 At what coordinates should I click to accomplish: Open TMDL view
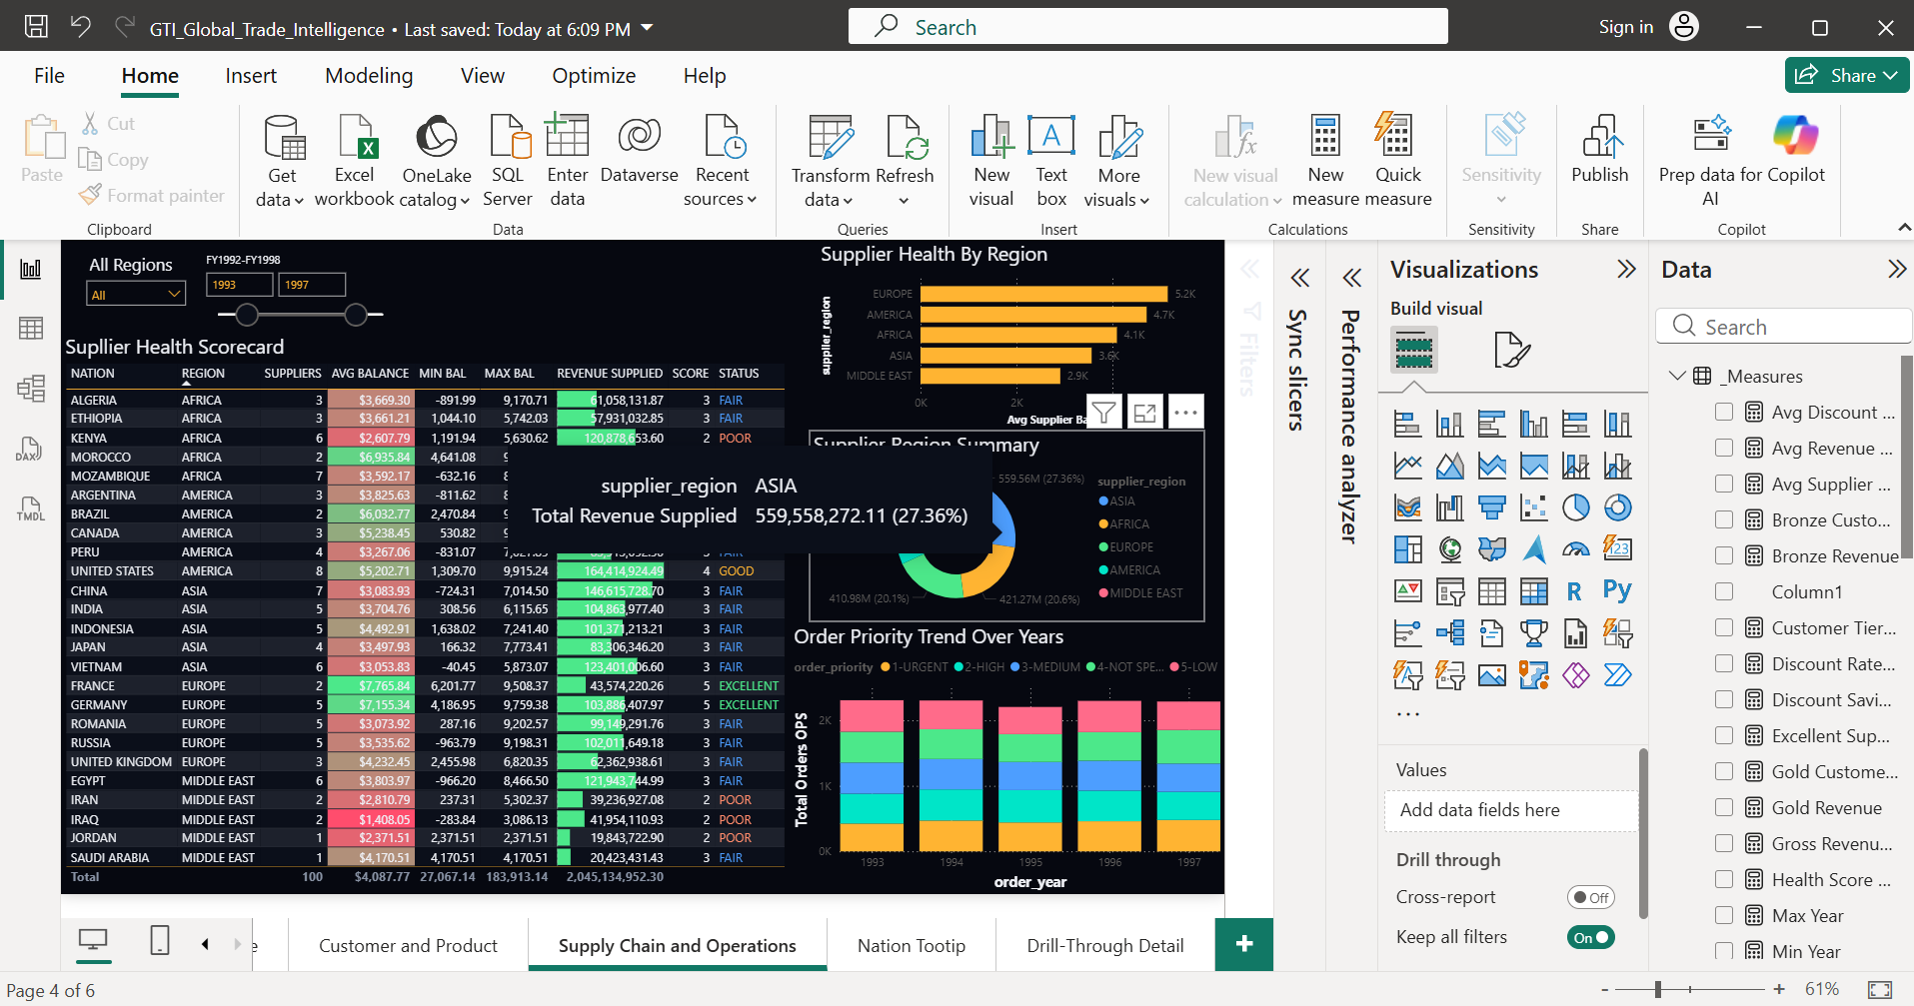(30, 508)
